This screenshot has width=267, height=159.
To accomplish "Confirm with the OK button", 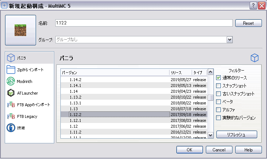I will (x=190, y=150).
